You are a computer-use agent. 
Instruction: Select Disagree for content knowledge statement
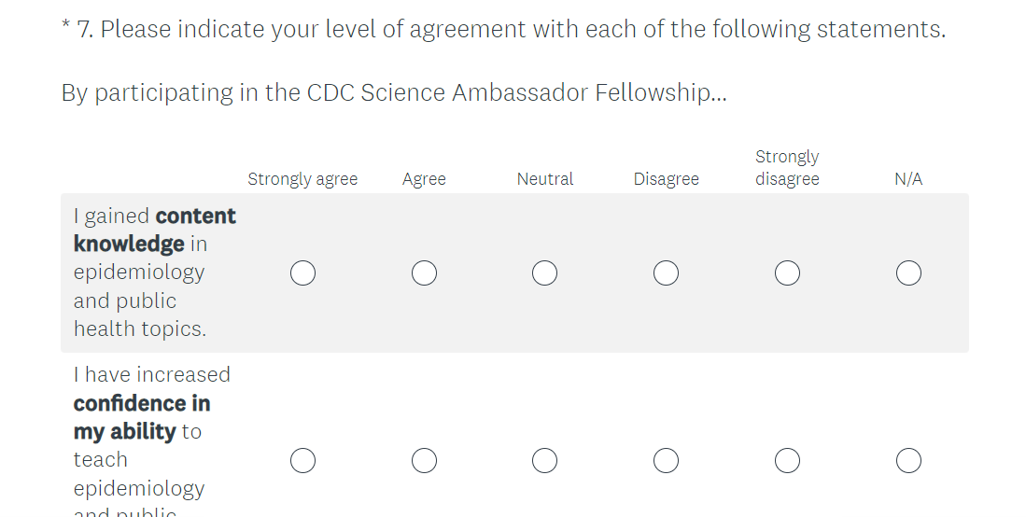(666, 273)
